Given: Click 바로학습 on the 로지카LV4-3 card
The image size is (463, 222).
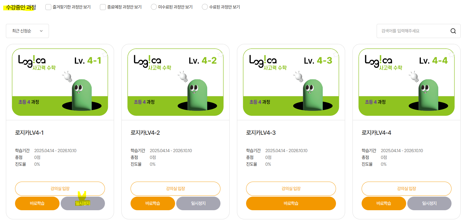Looking at the screenshot, I should click(x=291, y=203).
